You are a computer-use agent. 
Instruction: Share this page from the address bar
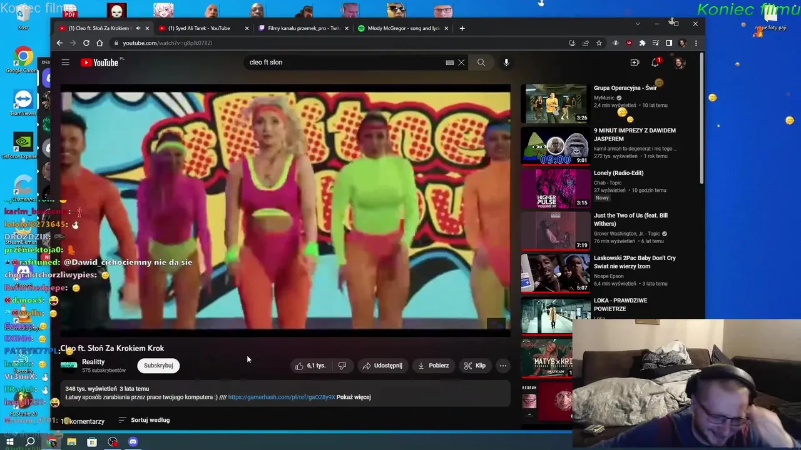point(586,43)
